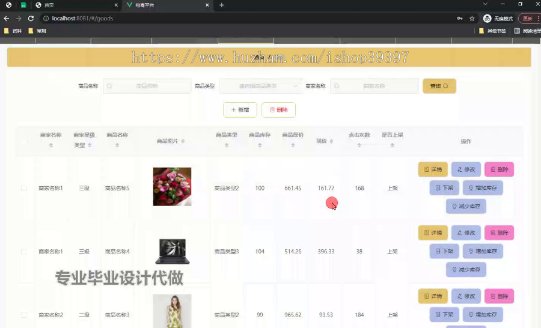Sort by 是否上架 column

(393, 145)
